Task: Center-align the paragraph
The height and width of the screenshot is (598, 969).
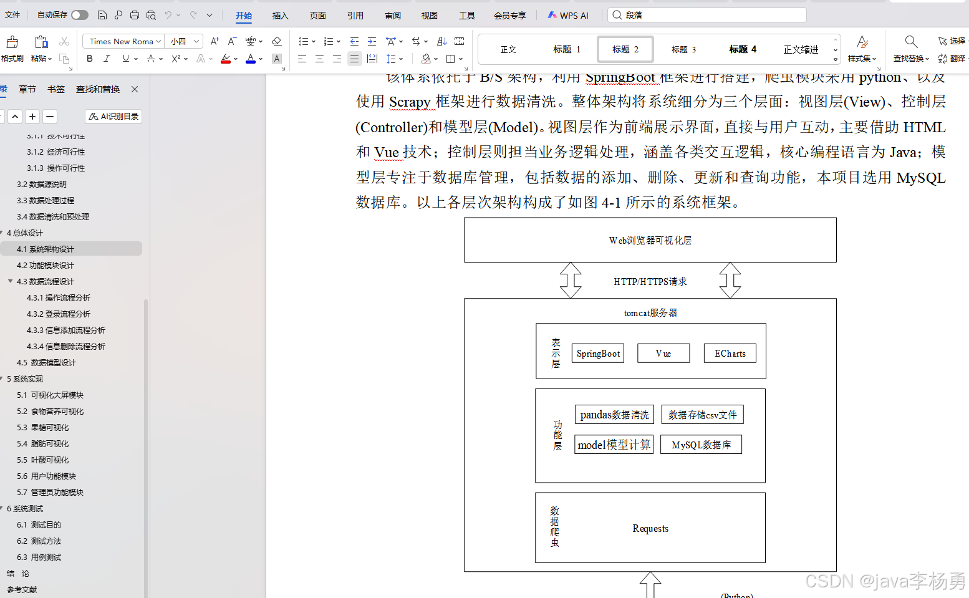Action: point(319,59)
